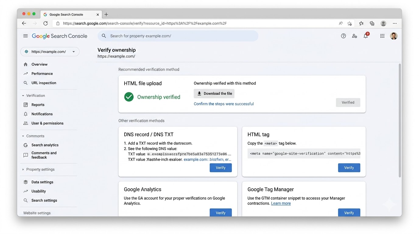This screenshot has height=234, width=419.
Task: Go back in browser history
Action: pyautogui.click(x=24, y=23)
